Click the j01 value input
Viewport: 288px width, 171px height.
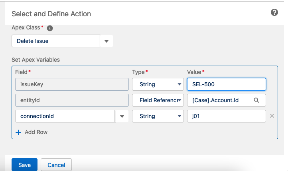click(226, 116)
